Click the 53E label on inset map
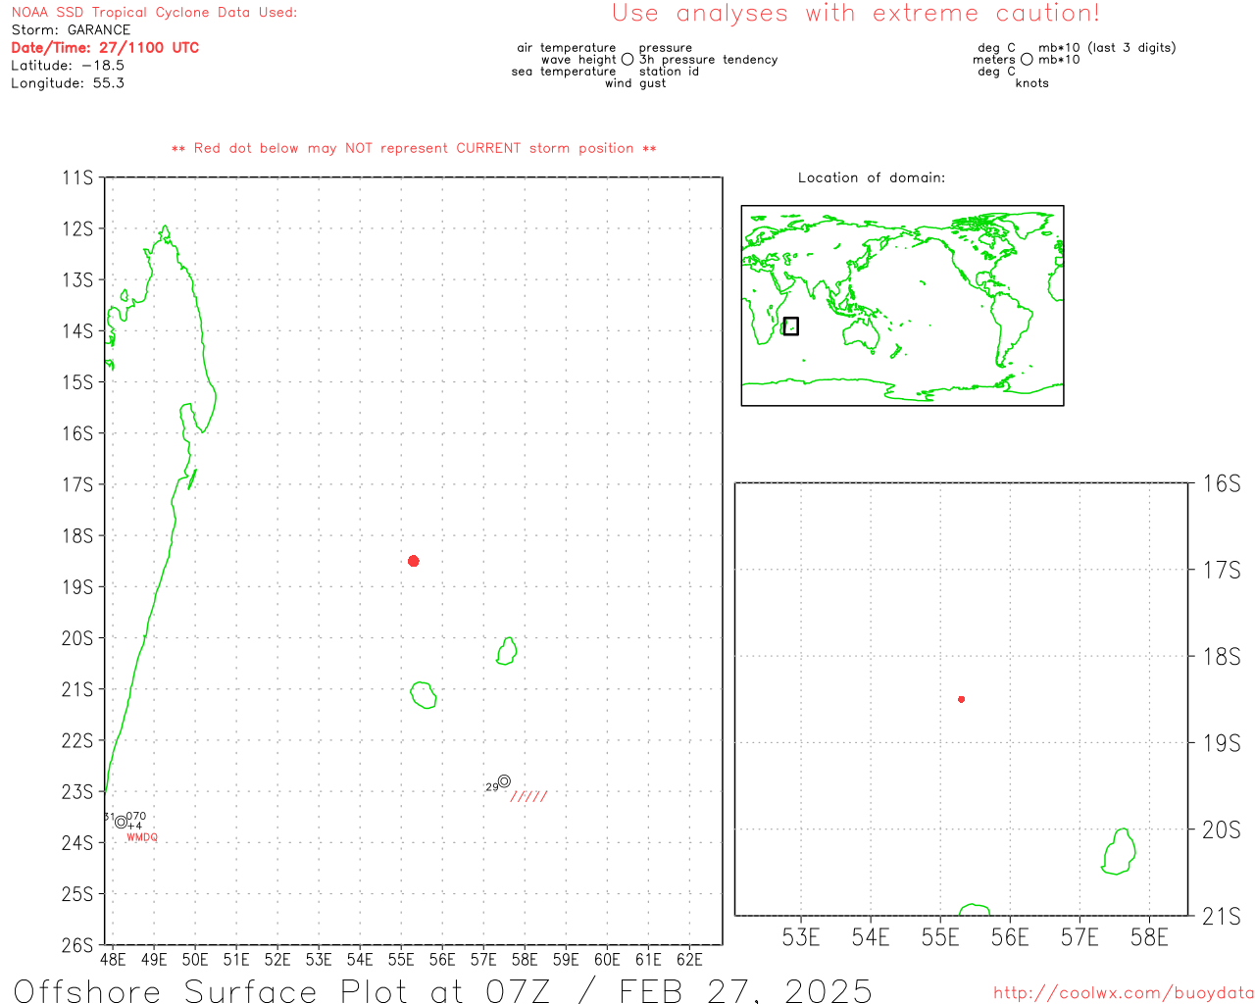 [801, 937]
